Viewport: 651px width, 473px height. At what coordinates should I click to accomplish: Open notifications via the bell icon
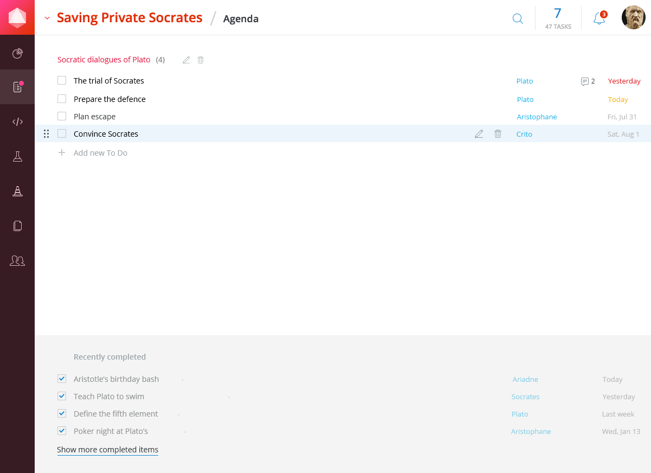click(598, 18)
